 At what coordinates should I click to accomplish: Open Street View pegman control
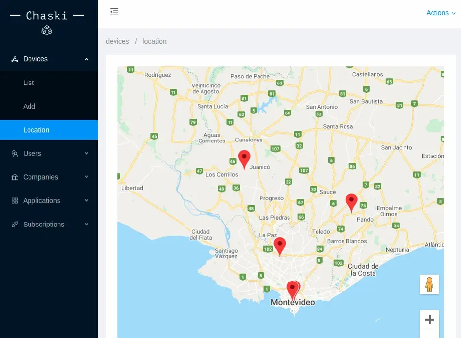click(429, 284)
